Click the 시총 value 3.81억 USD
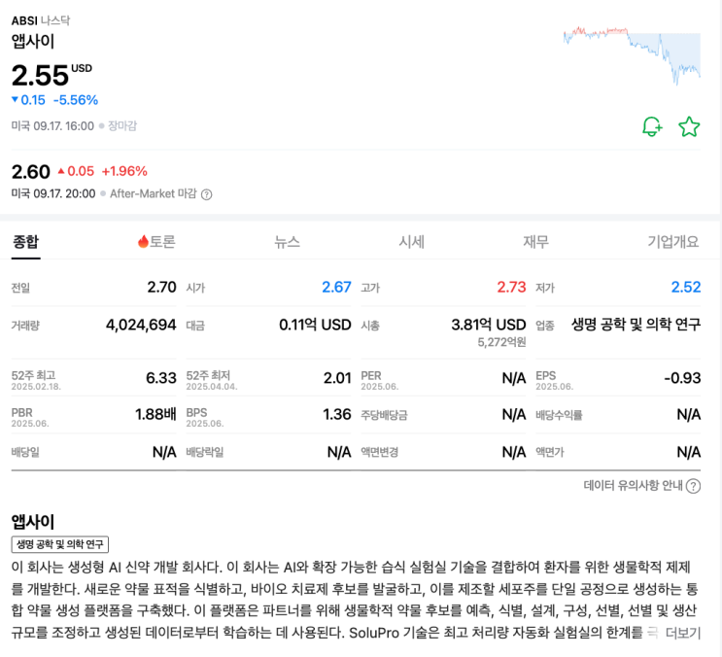The width and height of the screenshot is (722, 657). pos(489,325)
